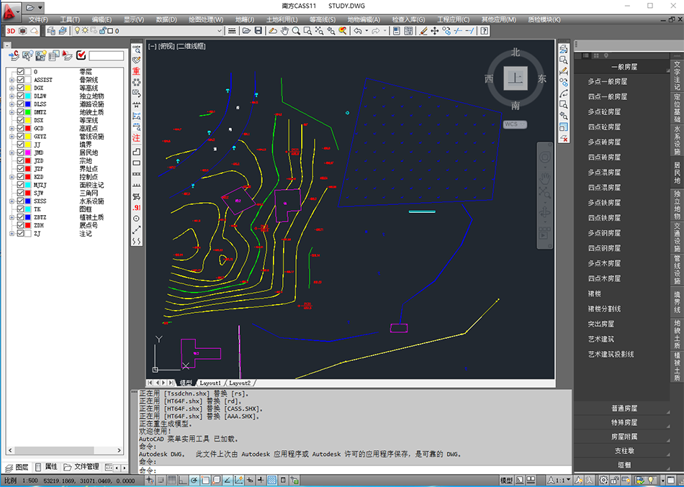Click the circle point symbol tool
684x487 pixels.
tap(137, 219)
